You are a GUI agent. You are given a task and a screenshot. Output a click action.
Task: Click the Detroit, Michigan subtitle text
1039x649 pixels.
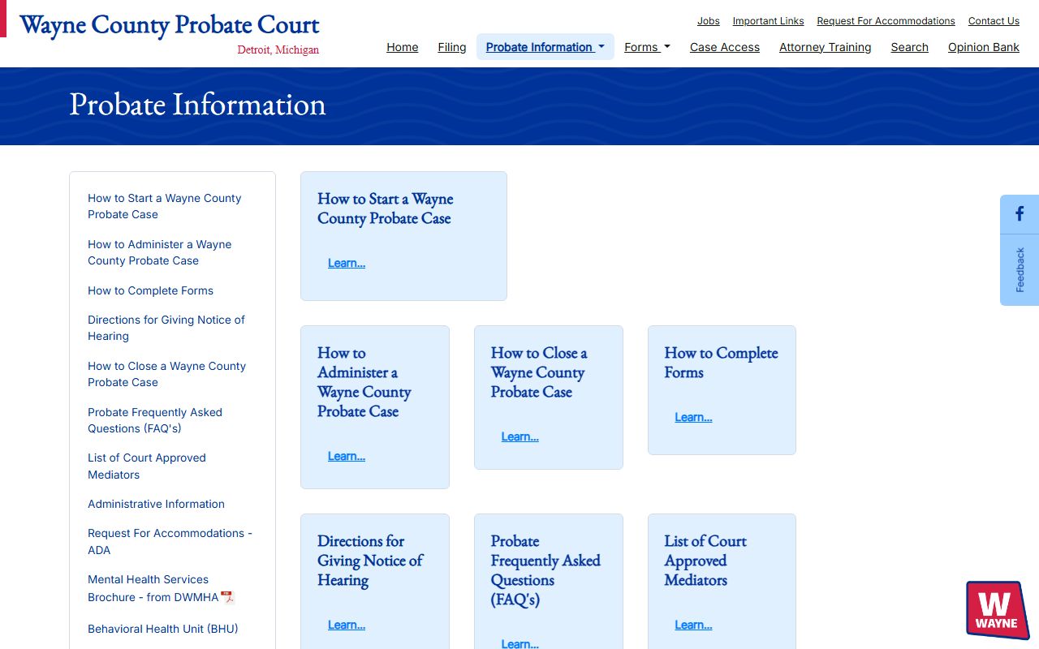[x=278, y=50]
